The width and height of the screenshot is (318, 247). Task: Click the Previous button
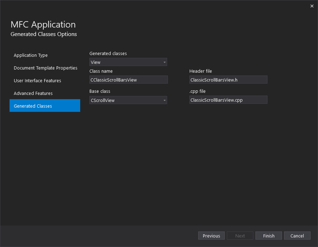coord(211,236)
